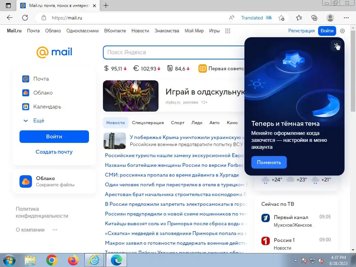The width and height of the screenshot is (356, 267).
Task: Switch to the Спецоперация tab
Action: [x=148, y=123]
